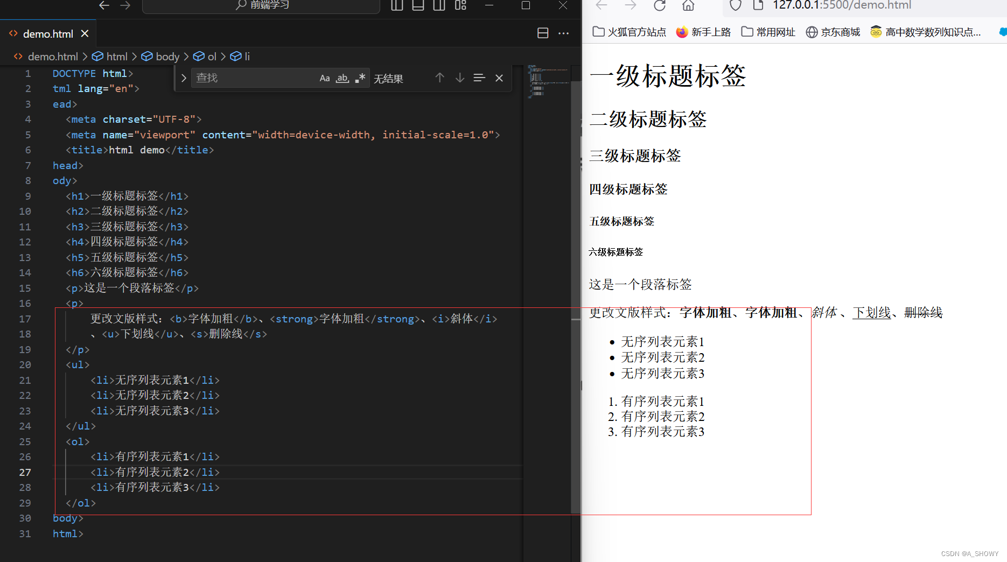Click the Split Editor icon
The height and width of the screenshot is (562, 1007).
(542, 33)
